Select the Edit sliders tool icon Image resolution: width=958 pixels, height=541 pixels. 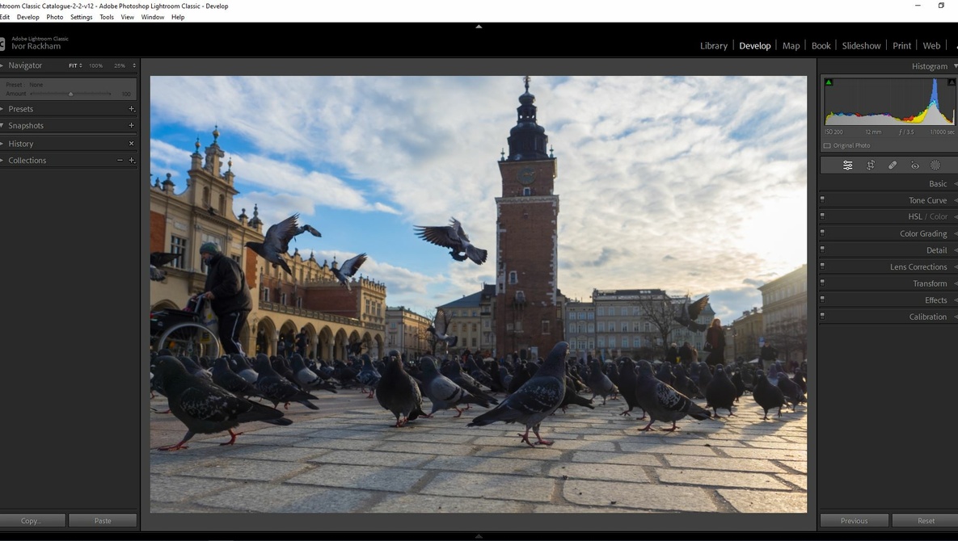point(847,166)
